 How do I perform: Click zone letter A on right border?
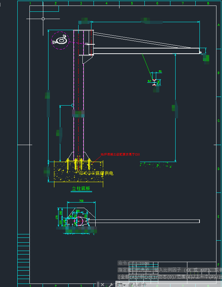coord(219,25)
